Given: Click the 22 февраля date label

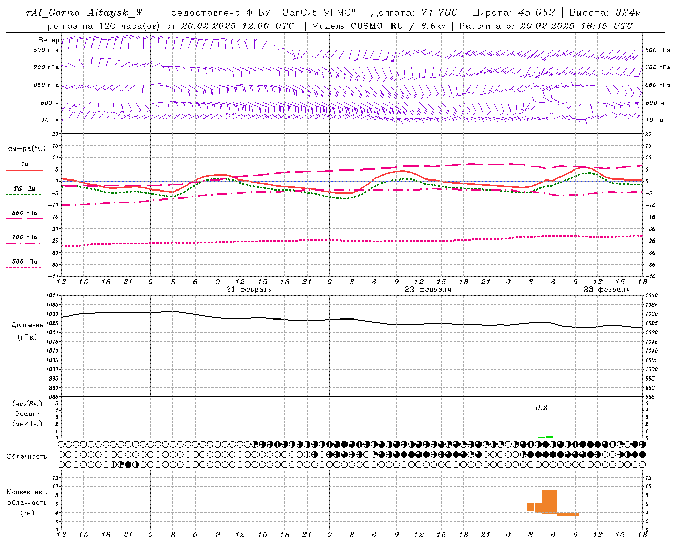Looking at the screenshot, I should (428, 290).
